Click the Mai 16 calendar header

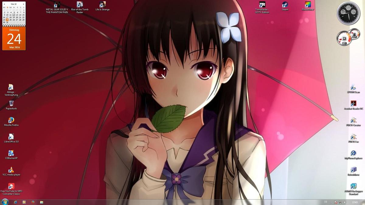tap(14, 4)
